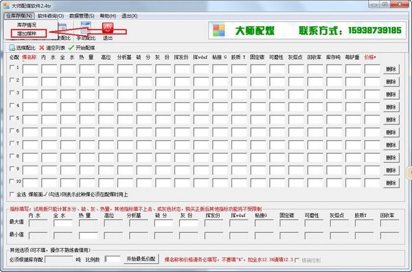Screen dimensions: 412x272
Task: Click the calendar icon behind the menu
Action: coord(62,27)
